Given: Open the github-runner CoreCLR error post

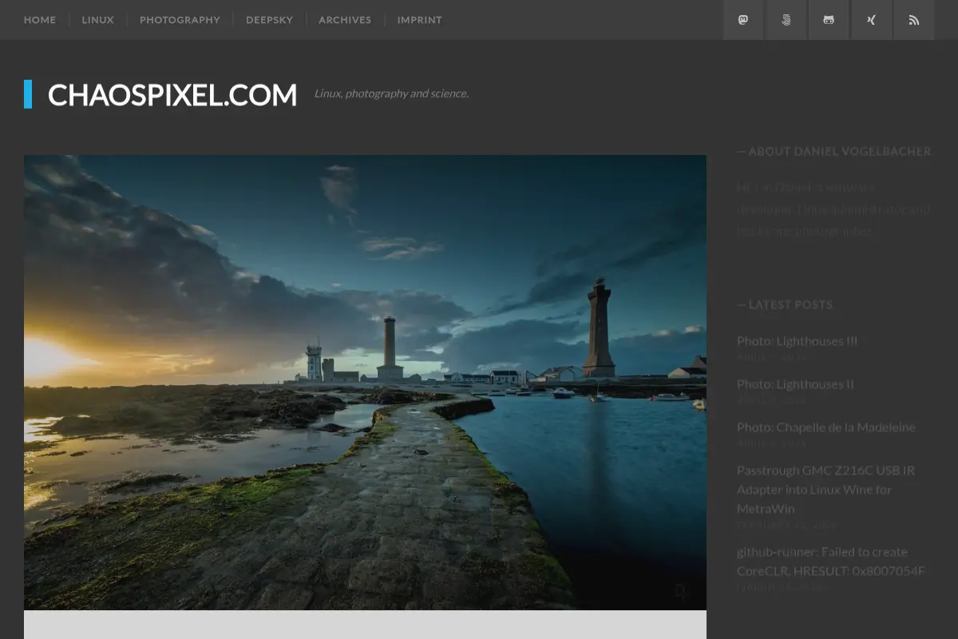Looking at the screenshot, I should coord(830,561).
